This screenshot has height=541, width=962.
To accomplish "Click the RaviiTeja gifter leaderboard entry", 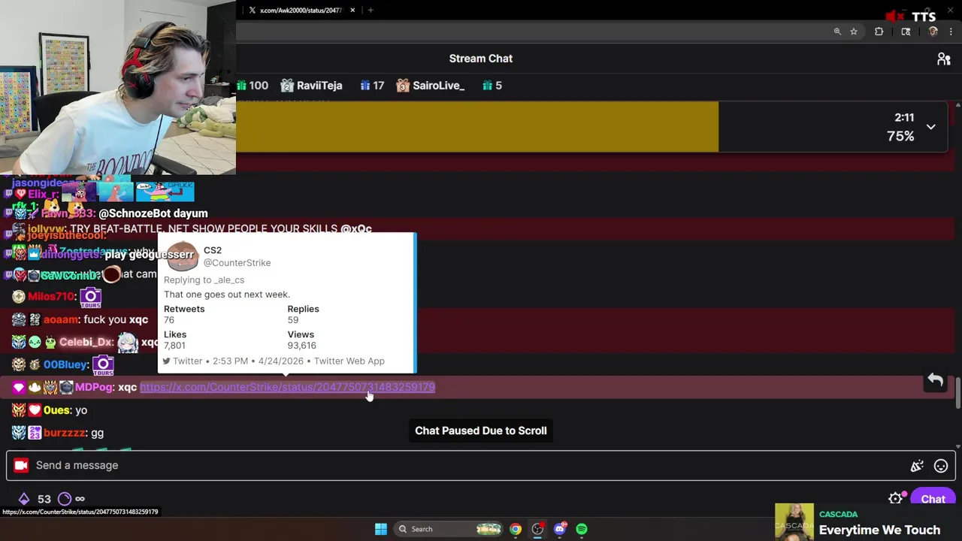I will pos(311,86).
